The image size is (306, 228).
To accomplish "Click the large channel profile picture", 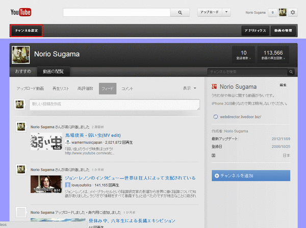I will coord(21,55).
